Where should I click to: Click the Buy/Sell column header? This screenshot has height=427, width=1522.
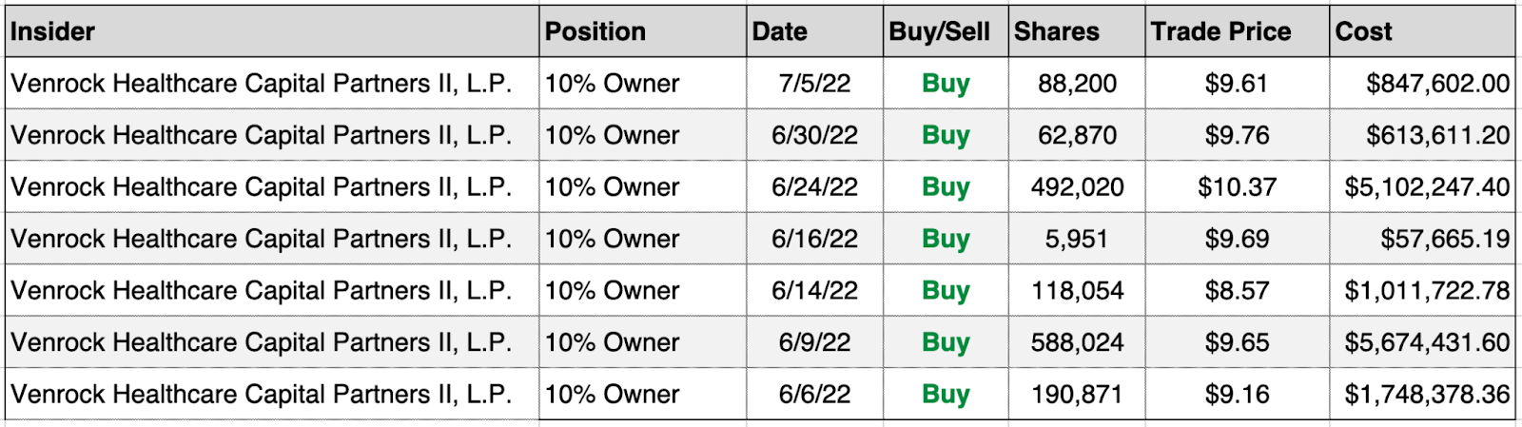coord(946,31)
